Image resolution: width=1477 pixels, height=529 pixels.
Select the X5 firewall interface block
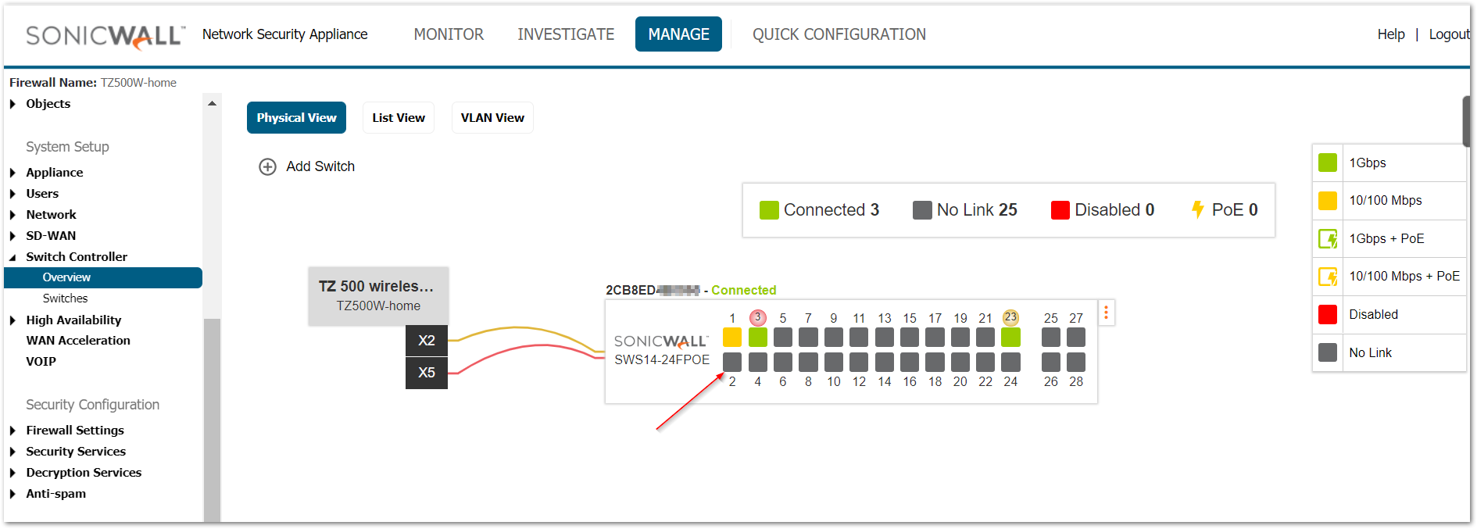(x=427, y=373)
